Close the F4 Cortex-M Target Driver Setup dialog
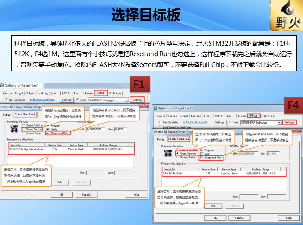The image size is (303, 225). (296, 131)
